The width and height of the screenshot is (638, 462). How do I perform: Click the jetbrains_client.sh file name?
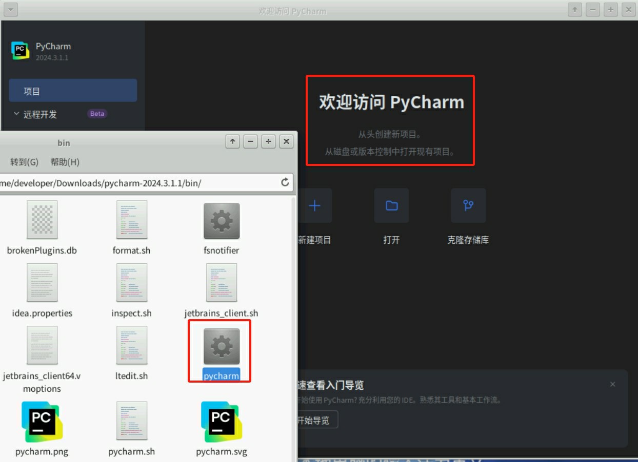(222, 313)
